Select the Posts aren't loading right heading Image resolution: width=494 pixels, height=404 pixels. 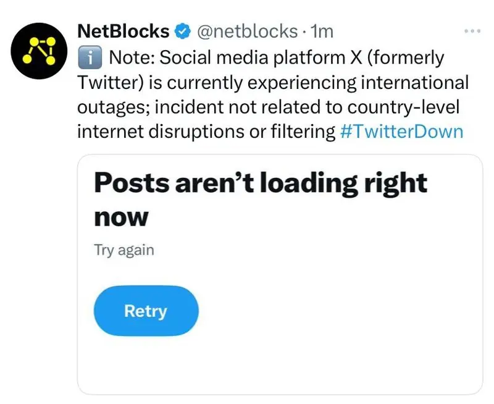[261, 184]
